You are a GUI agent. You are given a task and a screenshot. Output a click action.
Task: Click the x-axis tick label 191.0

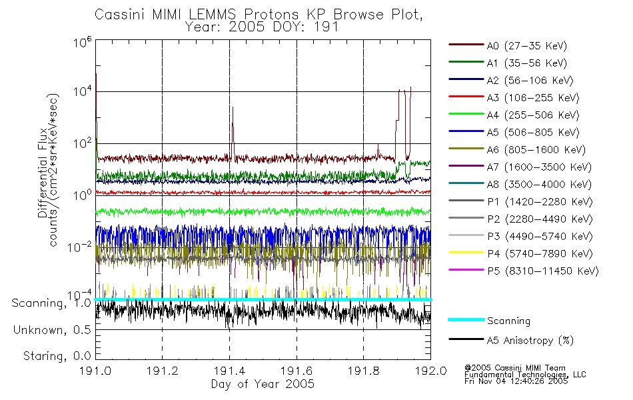(x=95, y=371)
